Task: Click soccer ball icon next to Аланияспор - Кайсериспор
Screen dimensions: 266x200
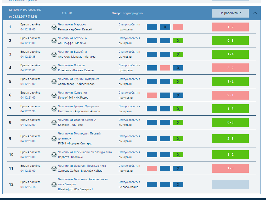Action: [x=54, y=82]
